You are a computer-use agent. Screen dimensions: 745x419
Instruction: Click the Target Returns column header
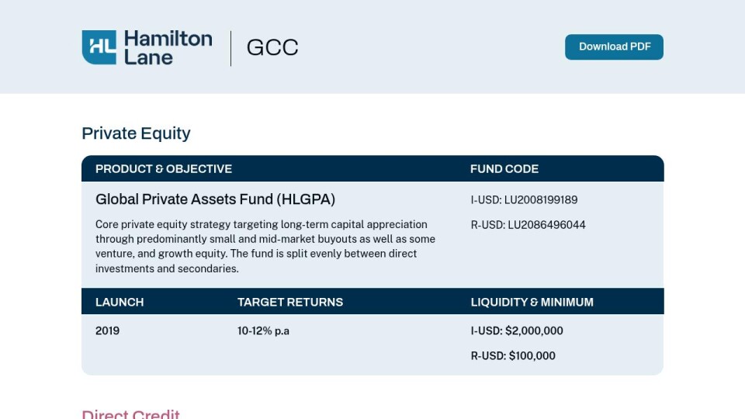pyautogui.click(x=289, y=302)
